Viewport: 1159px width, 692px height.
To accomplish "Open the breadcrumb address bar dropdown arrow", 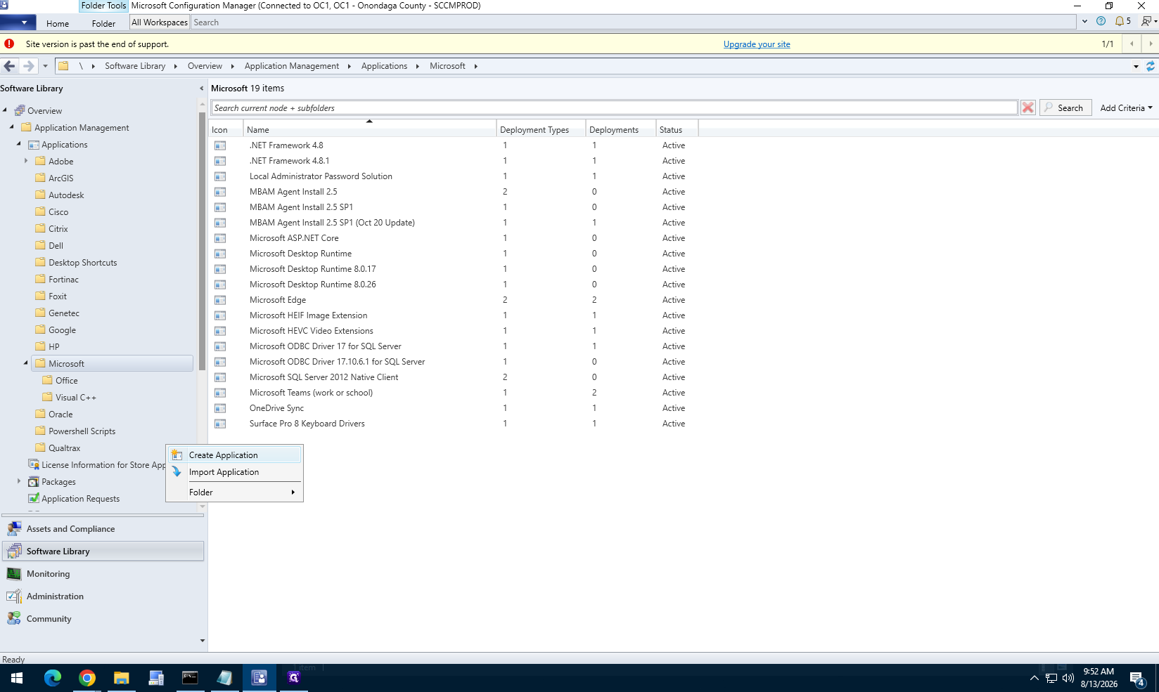I will pyautogui.click(x=1136, y=66).
